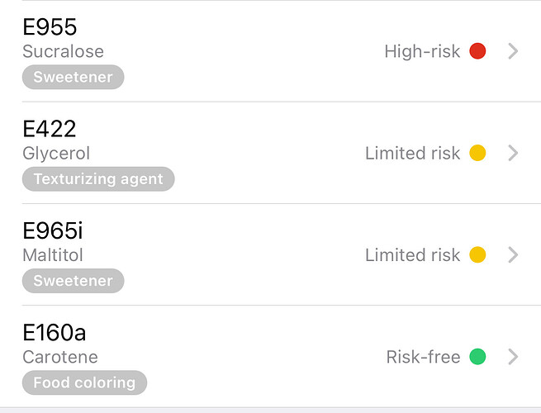Viewport: 541px width, 413px height.
Task: Click the Risk-free label text
Action: [423, 357]
